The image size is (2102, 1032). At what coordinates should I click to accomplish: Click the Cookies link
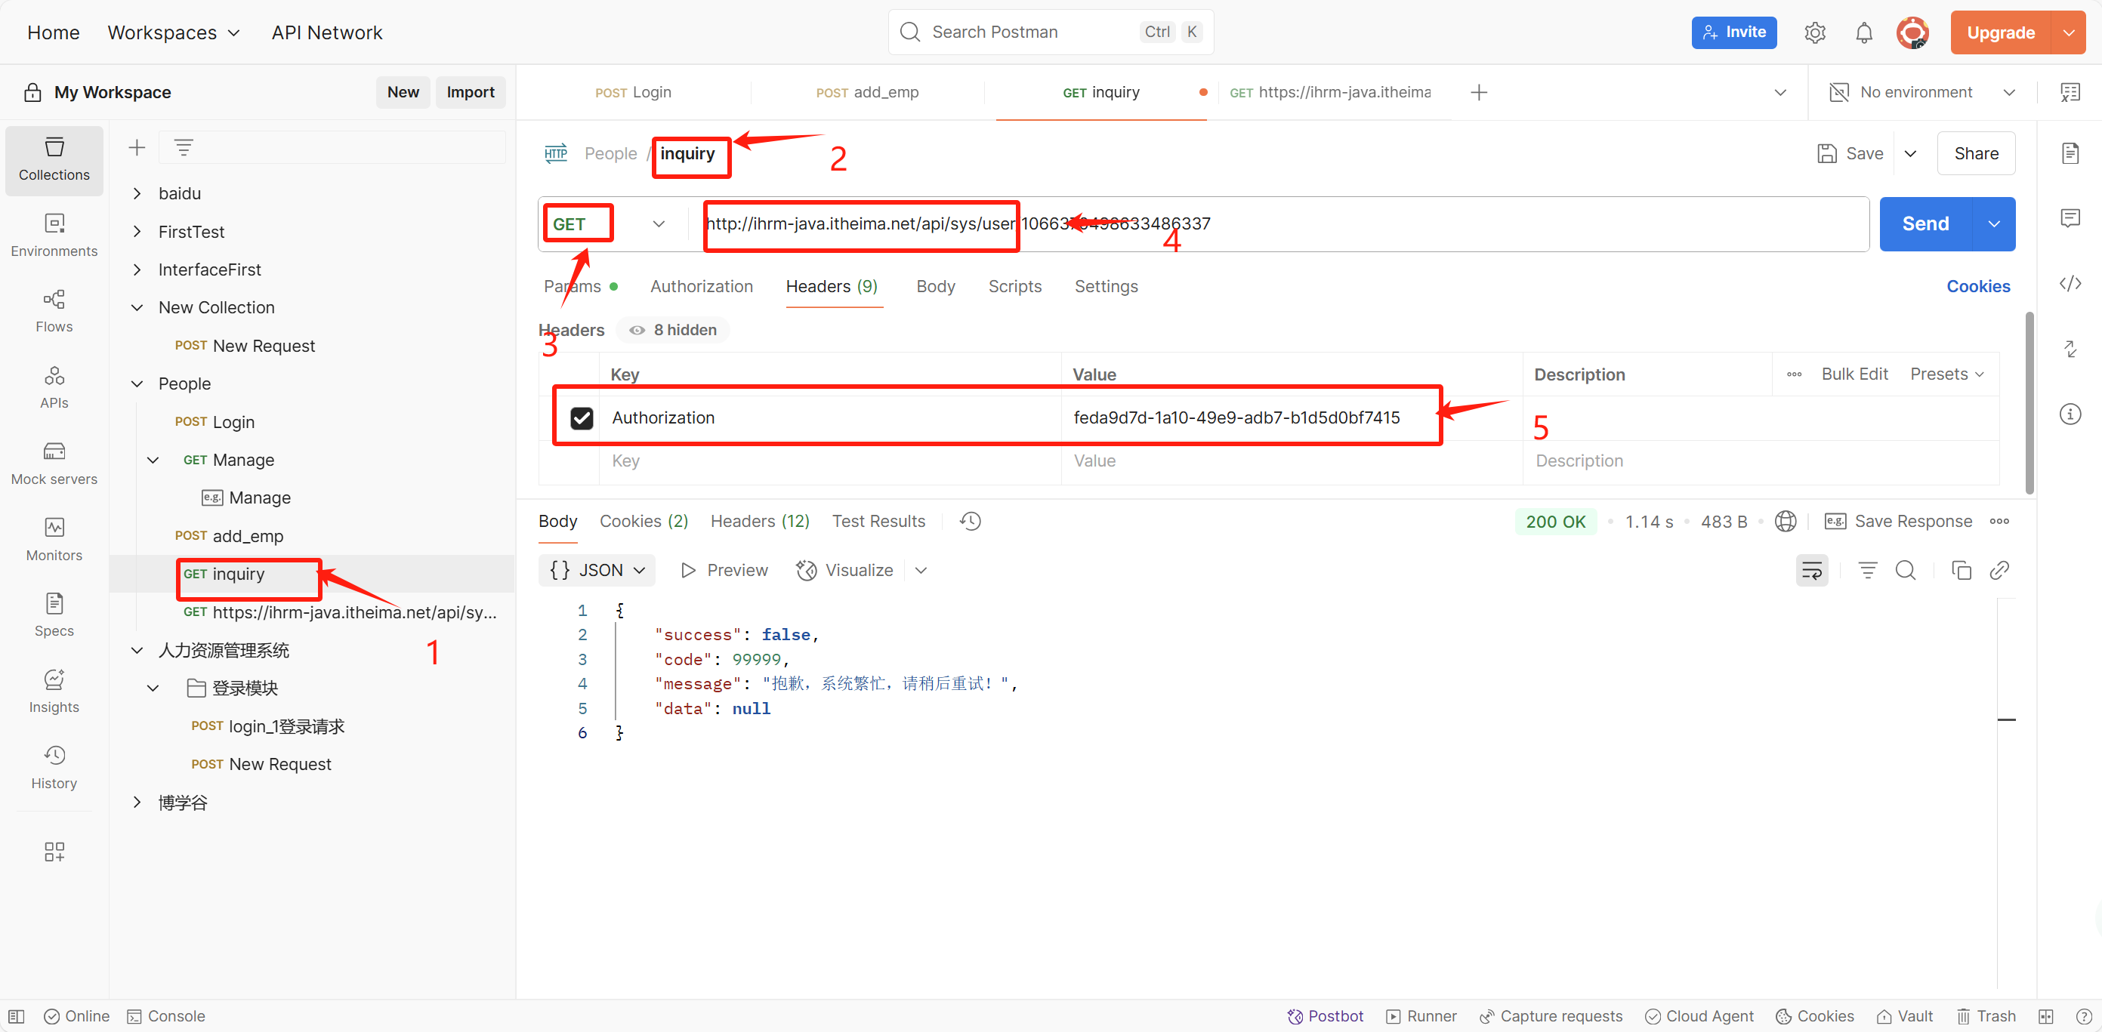pyautogui.click(x=1977, y=286)
